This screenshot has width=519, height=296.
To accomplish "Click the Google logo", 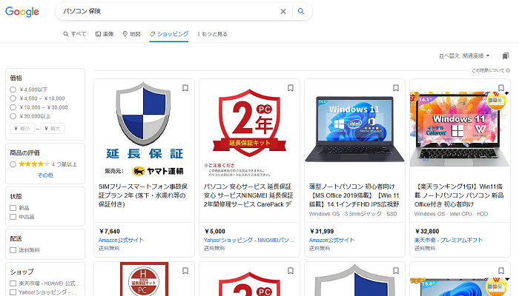I will [22, 12].
